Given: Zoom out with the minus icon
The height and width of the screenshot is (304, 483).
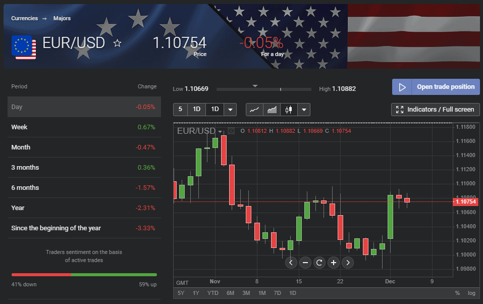Looking at the screenshot, I should click(305, 263).
